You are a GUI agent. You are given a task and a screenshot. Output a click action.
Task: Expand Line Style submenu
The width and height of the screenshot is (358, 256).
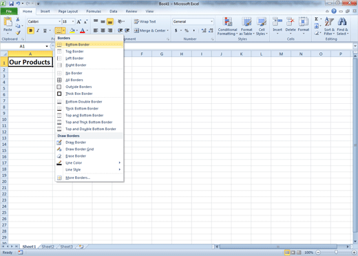point(89,169)
